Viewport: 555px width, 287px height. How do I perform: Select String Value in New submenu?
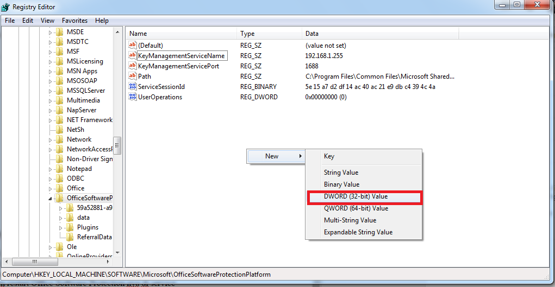pos(364,173)
